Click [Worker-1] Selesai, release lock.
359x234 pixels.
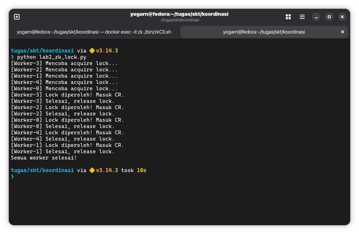coord(62,151)
